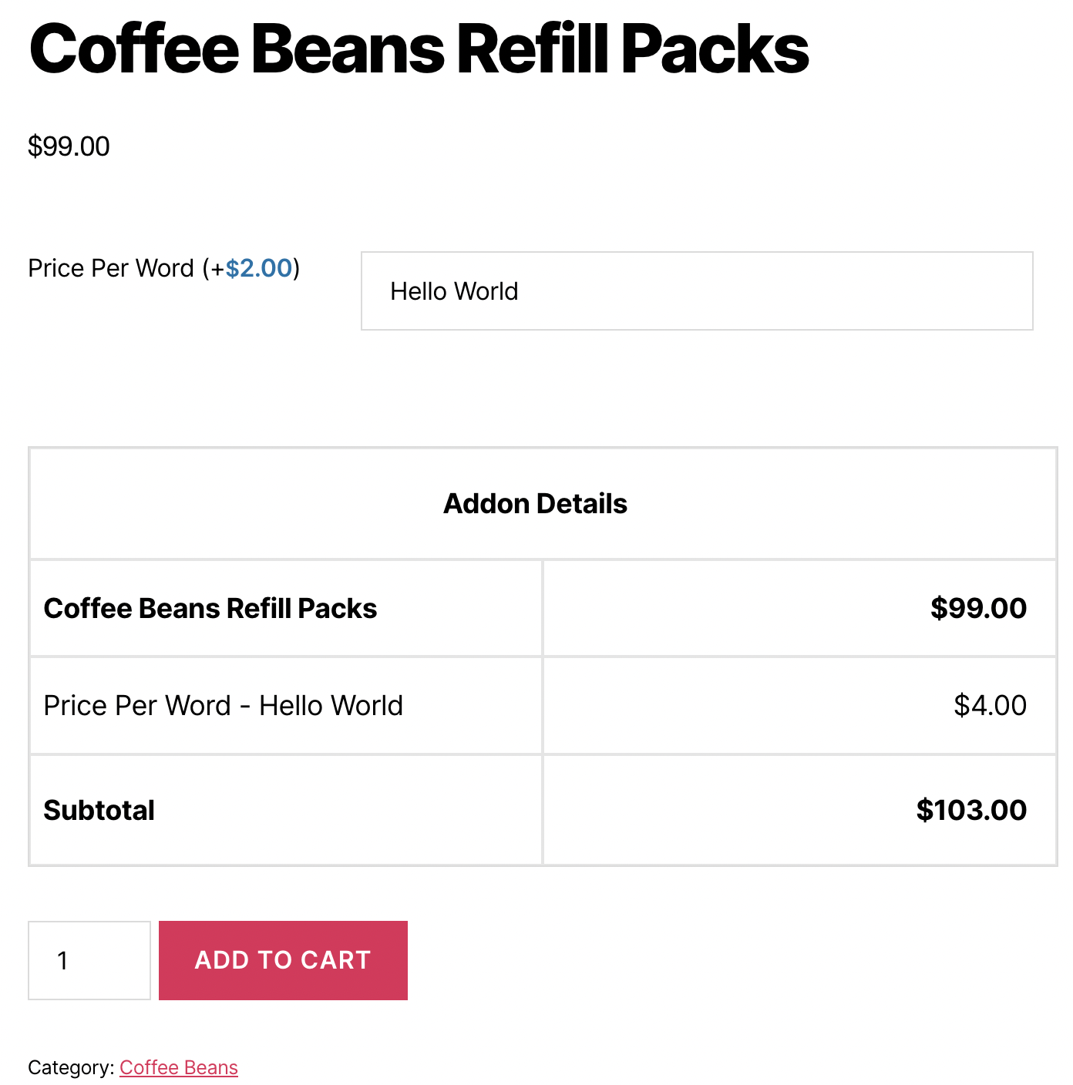This screenshot has width=1073, height=1085.
Task: Select the Coffee Beans Refill Packs table cell
Action: (x=210, y=608)
